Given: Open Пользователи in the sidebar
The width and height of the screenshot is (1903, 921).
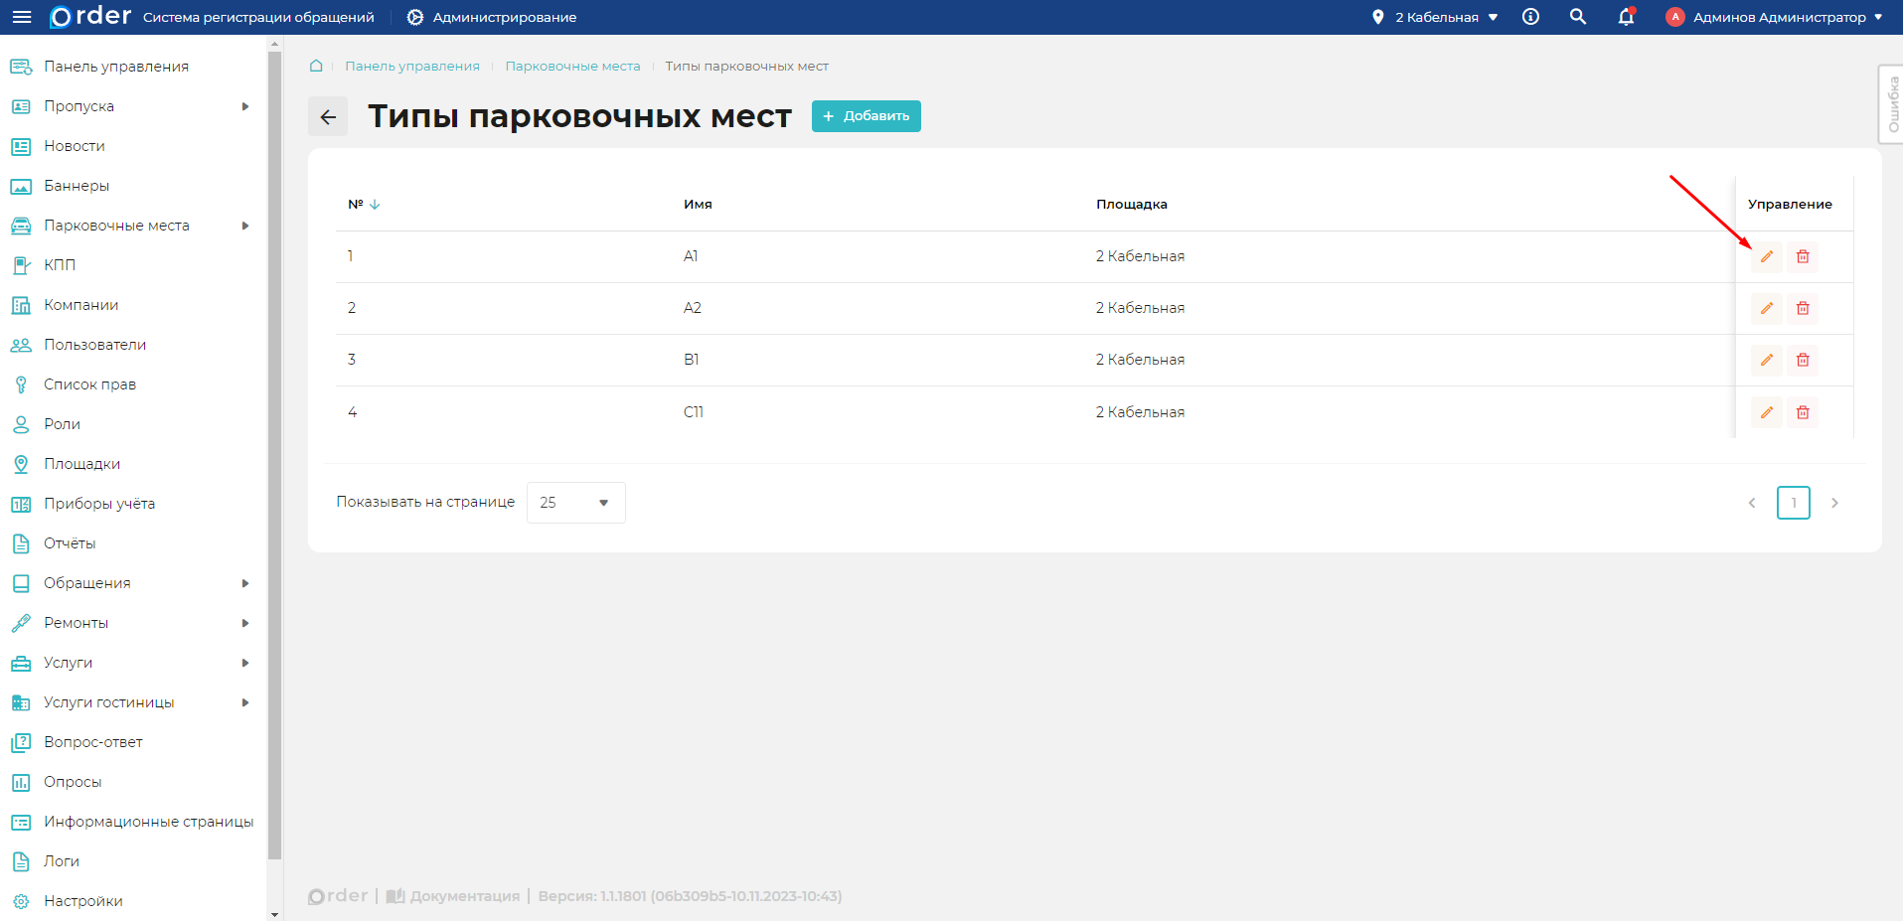Looking at the screenshot, I should [94, 345].
